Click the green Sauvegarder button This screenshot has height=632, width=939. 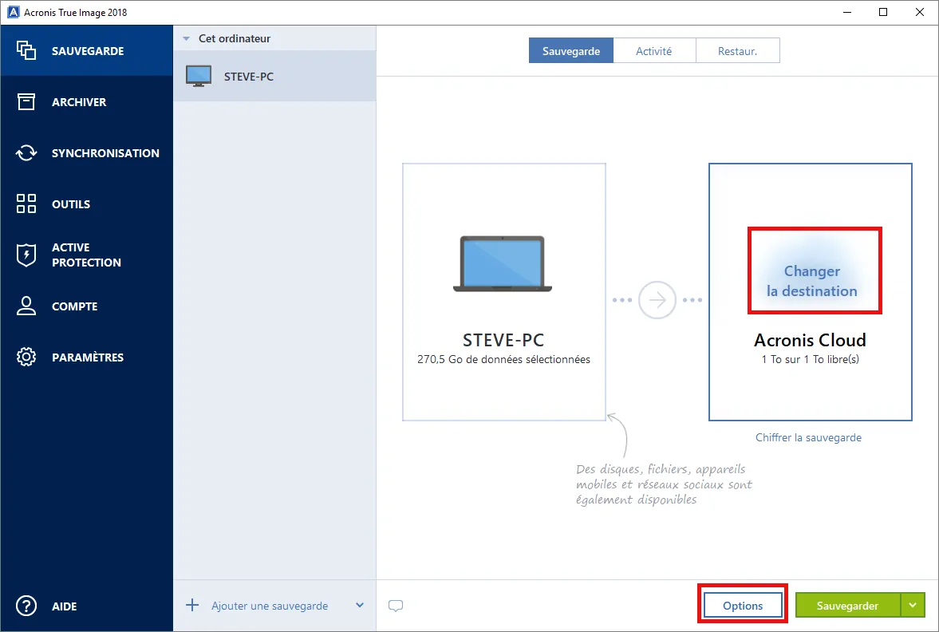pos(847,605)
